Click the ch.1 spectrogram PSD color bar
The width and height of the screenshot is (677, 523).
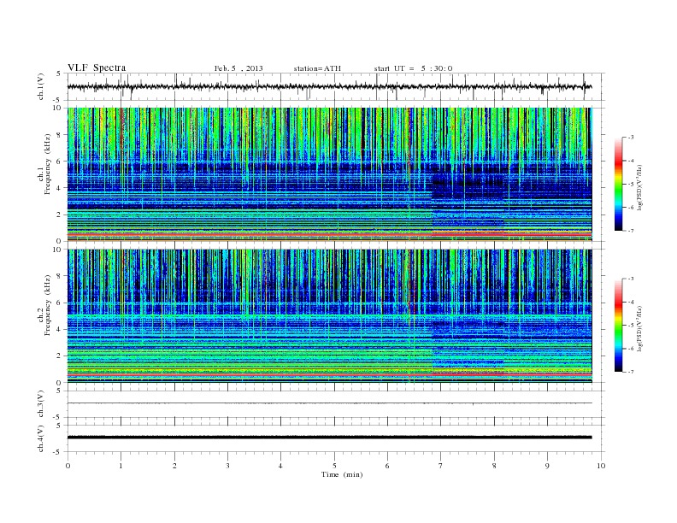[x=618, y=184]
